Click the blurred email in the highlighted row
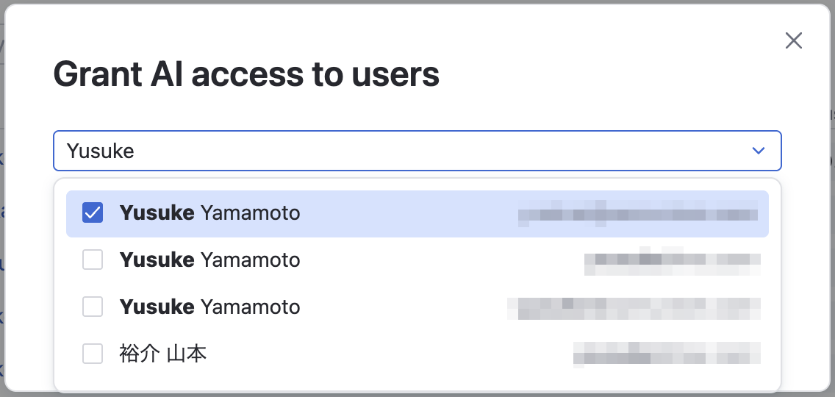Viewport: 835px width, 397px height. (x=638, y=213)
